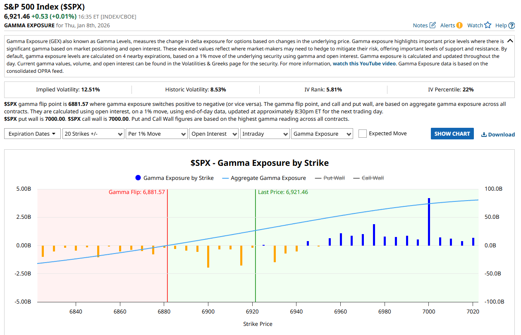The height and width of the screenshot is (335, 521).
Task: Click the Notes edit icon
Action: pyautogui.click(x=433, y=25)
